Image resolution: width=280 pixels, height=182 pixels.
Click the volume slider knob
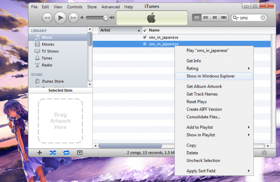coord(106,18)
